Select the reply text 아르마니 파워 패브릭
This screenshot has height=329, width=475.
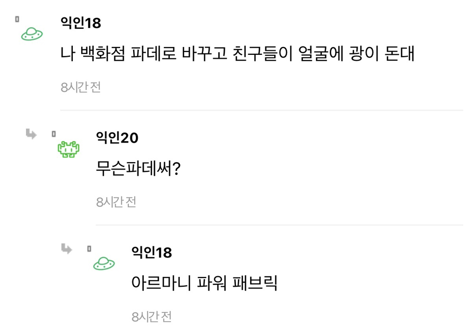(x=205, y=283)
